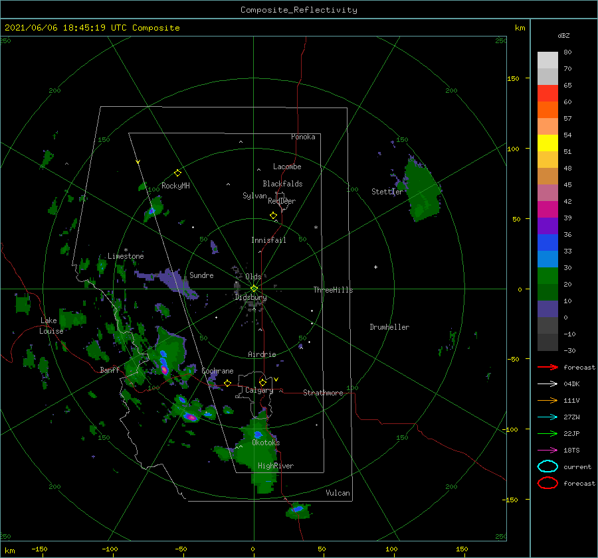The height and width of the screenshot is (558, 598).
Task: Click the Limestone label
Action: click(x=126, y=256)
